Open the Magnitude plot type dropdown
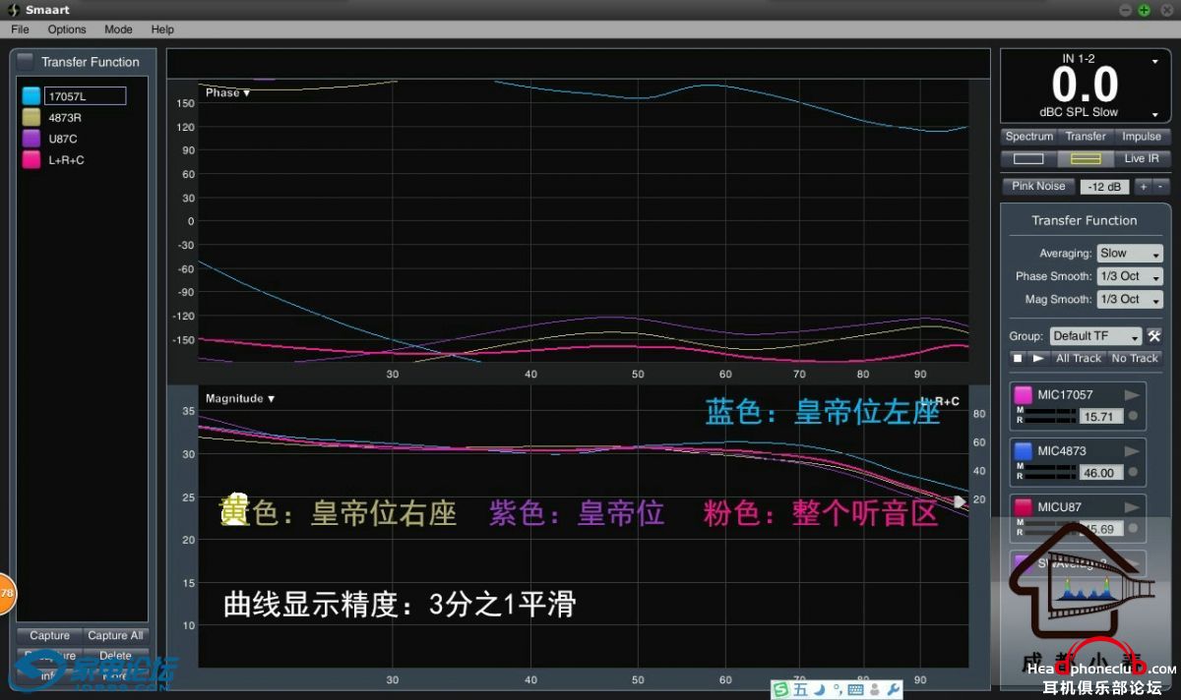1181x700 pixels. pos(241,398)
